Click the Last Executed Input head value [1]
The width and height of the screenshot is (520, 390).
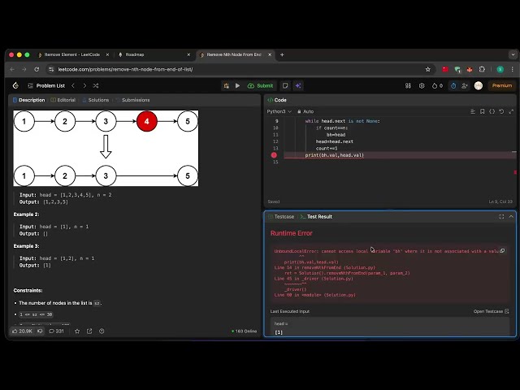click(x=279, y=332)
